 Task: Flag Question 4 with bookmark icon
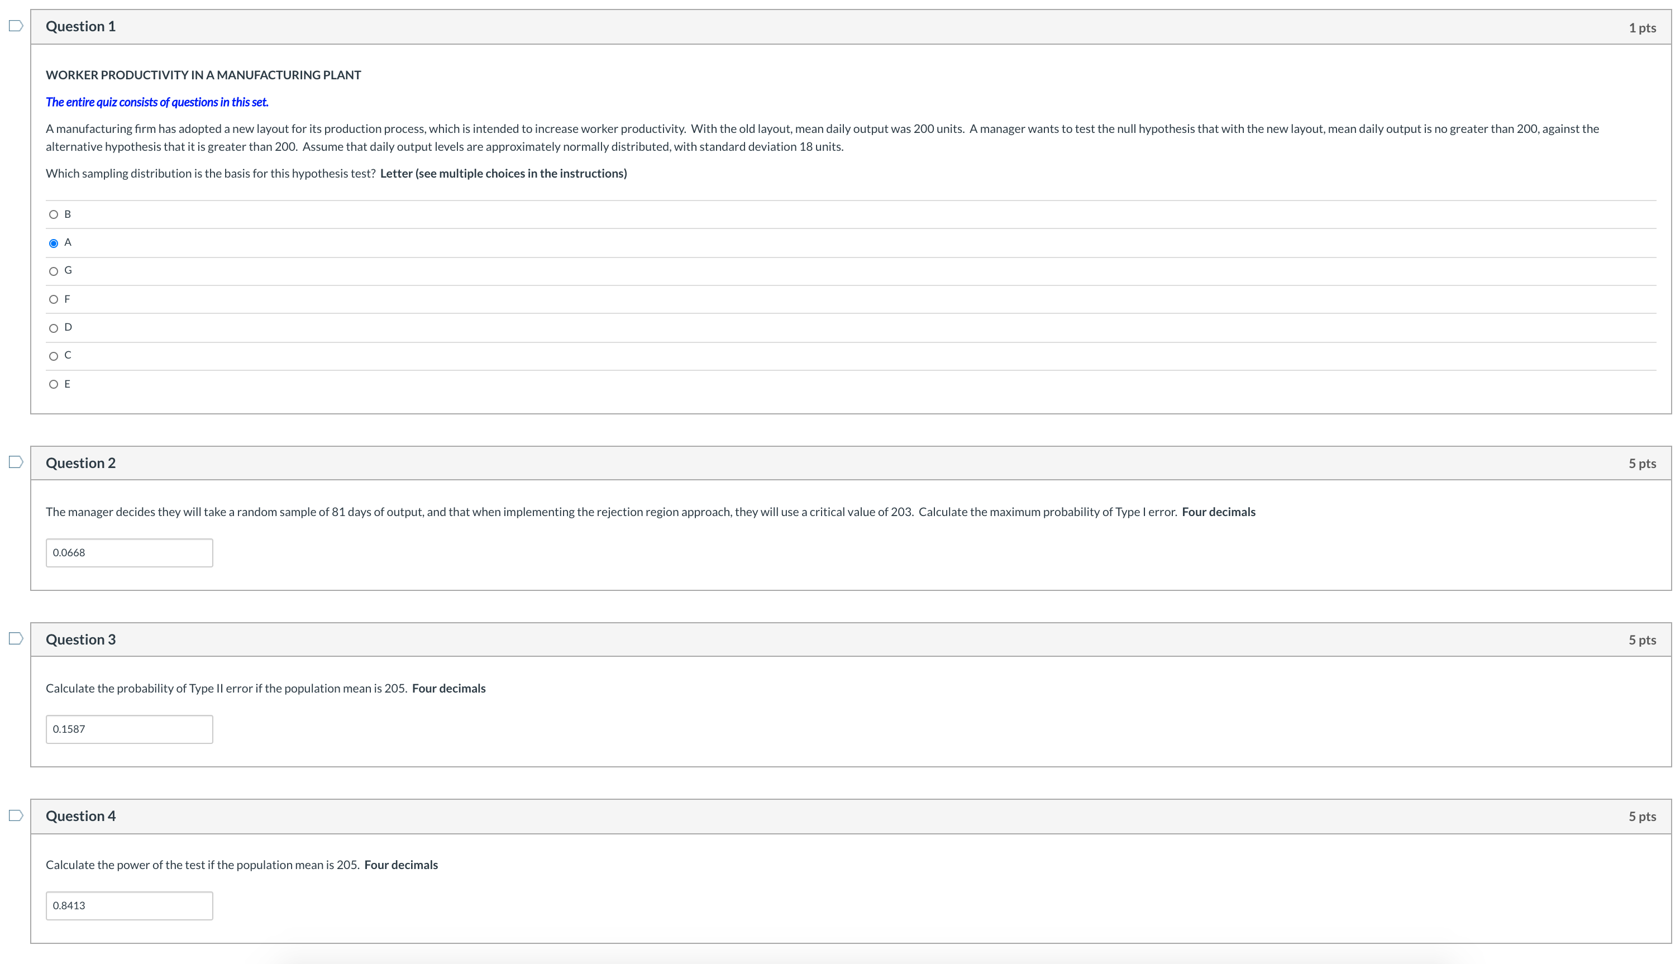[16, 815]
